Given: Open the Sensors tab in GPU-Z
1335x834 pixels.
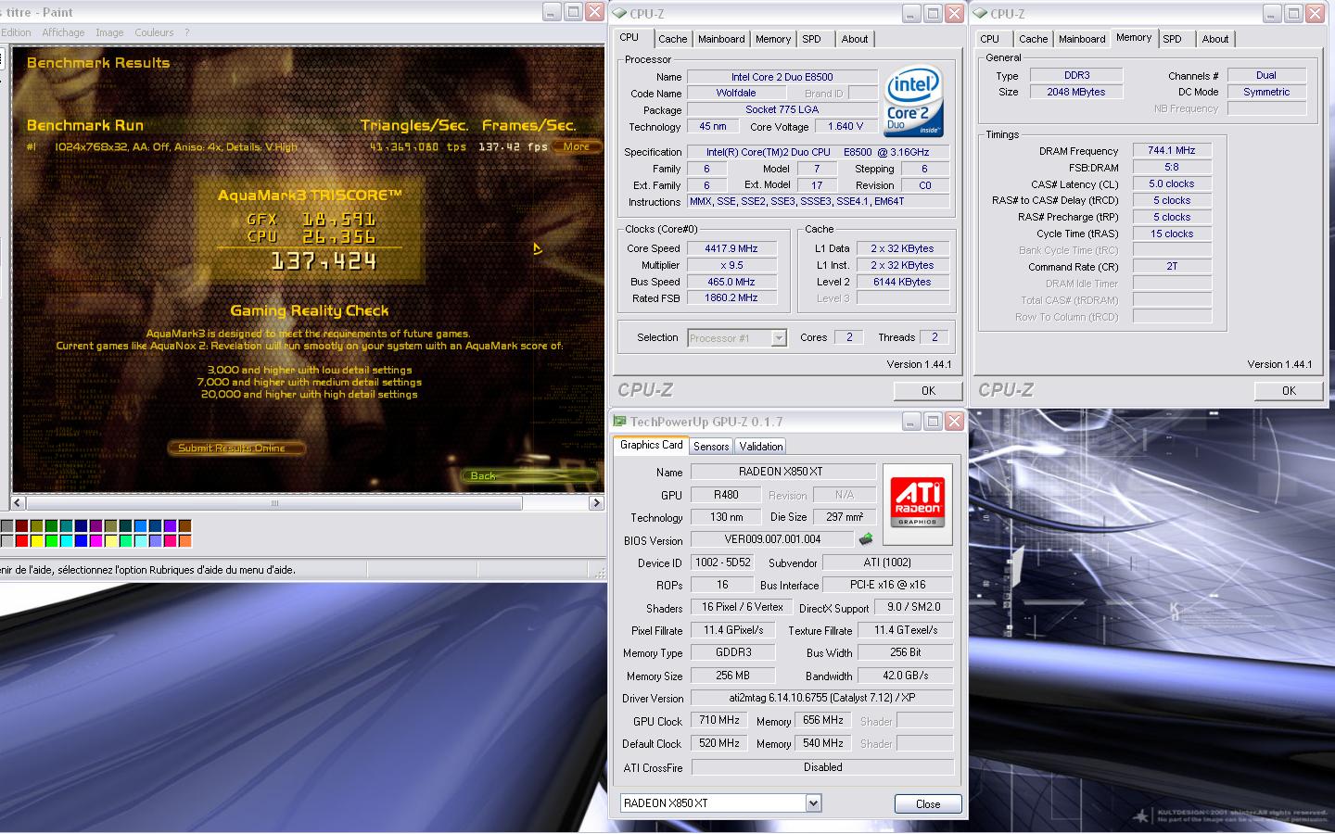Looking at the screenshot, I should coord(711,447).
